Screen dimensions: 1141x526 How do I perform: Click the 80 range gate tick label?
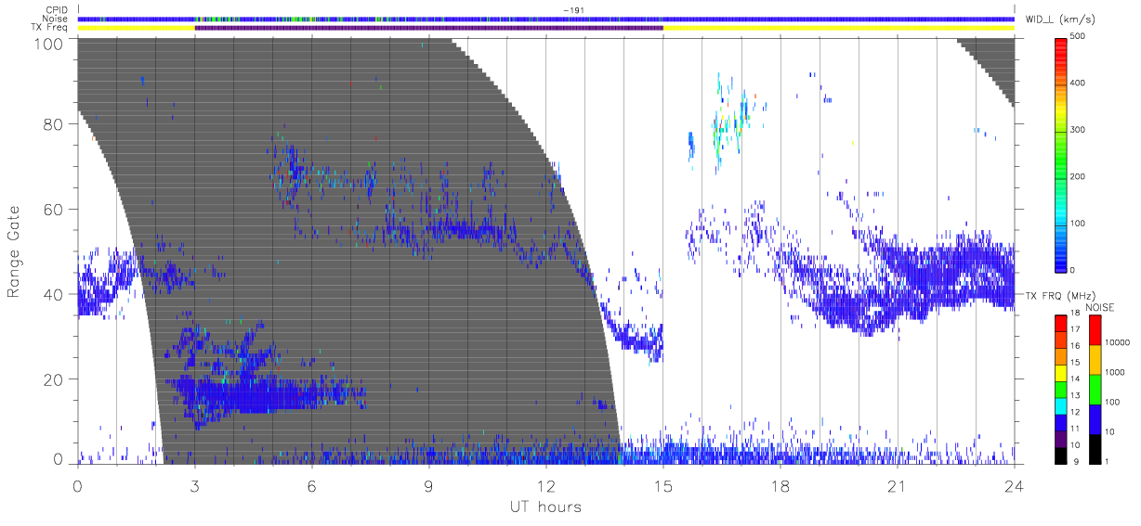click(51, 124)
